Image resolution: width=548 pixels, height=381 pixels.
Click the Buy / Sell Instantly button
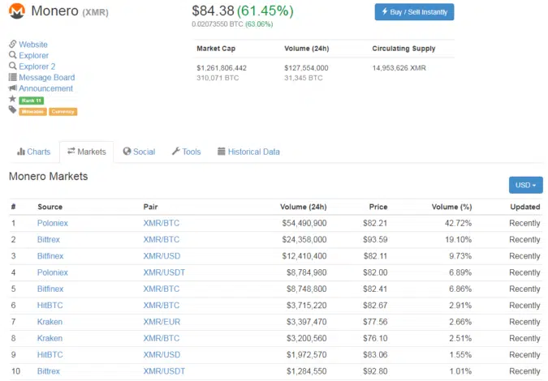point(415,12)
